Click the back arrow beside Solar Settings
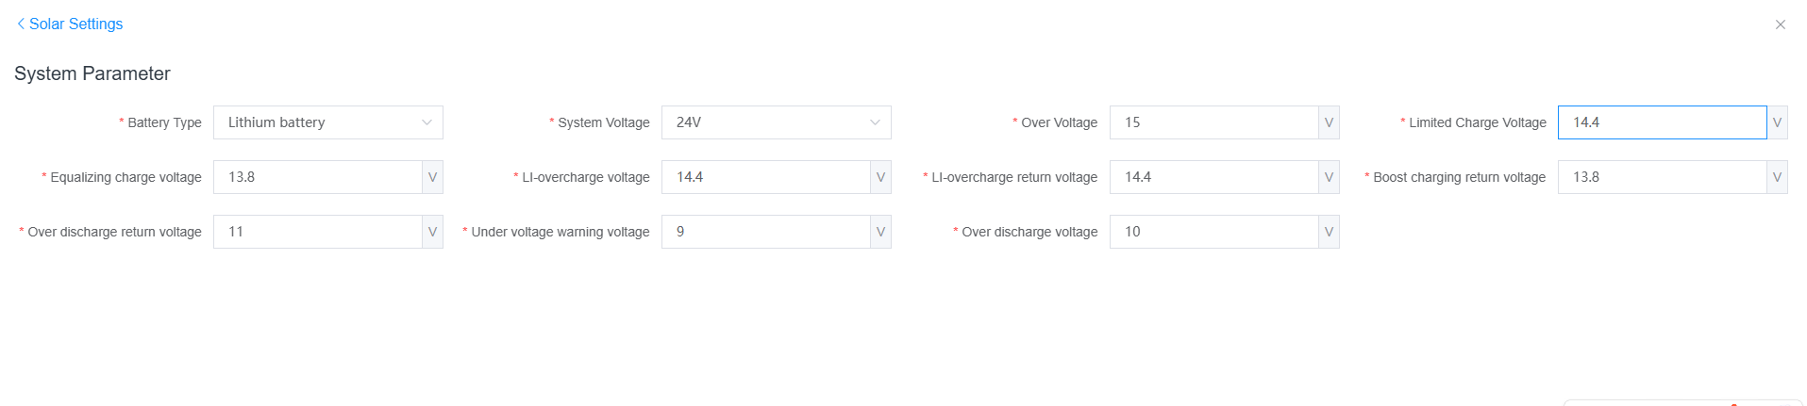This screenshot has height=406, width=1807. pyautogui.click(x=21, y=24)
